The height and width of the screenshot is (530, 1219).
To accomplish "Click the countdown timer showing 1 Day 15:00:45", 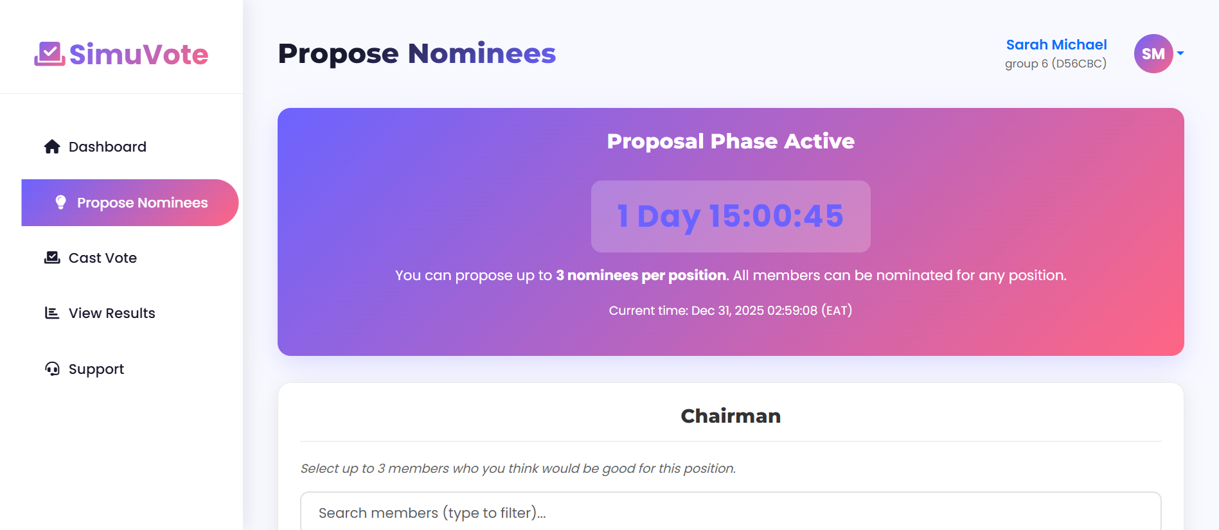I will coord(729,216).
